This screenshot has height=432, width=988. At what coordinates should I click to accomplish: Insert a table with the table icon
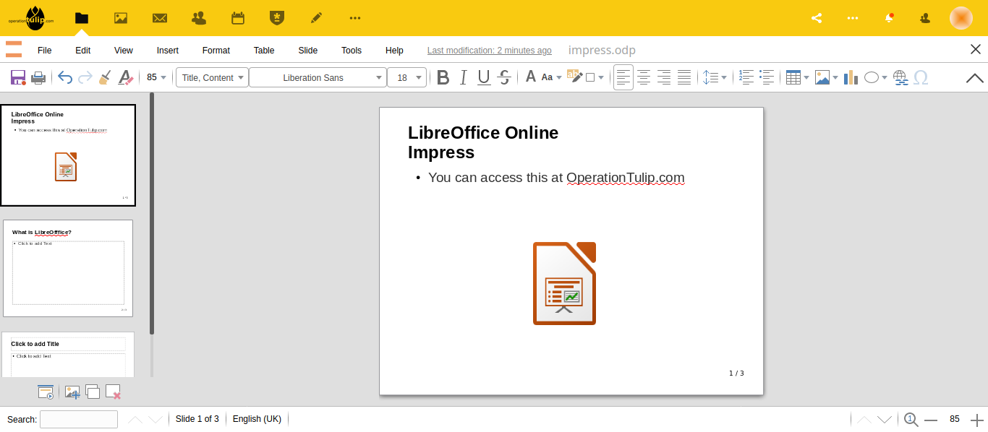pos(793,77)
